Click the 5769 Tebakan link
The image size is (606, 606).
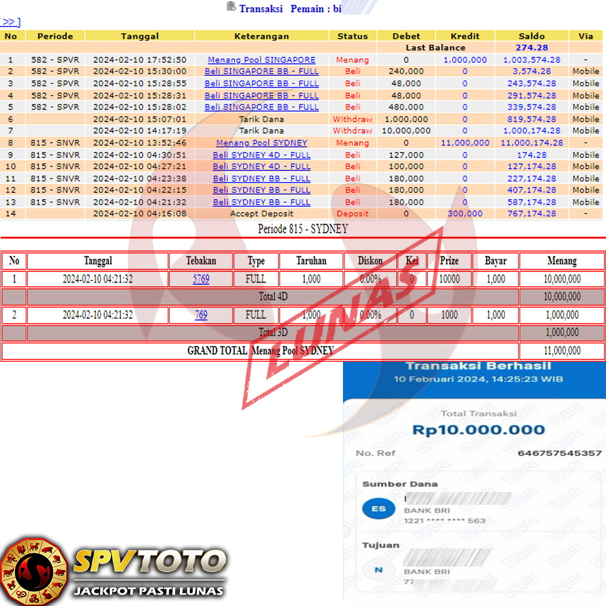201,279
